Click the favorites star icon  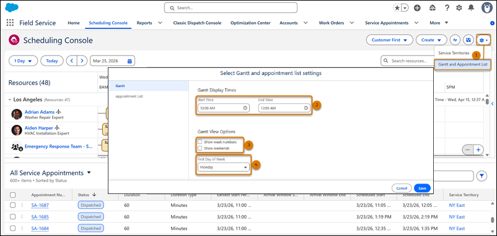[x=397, y=8]
